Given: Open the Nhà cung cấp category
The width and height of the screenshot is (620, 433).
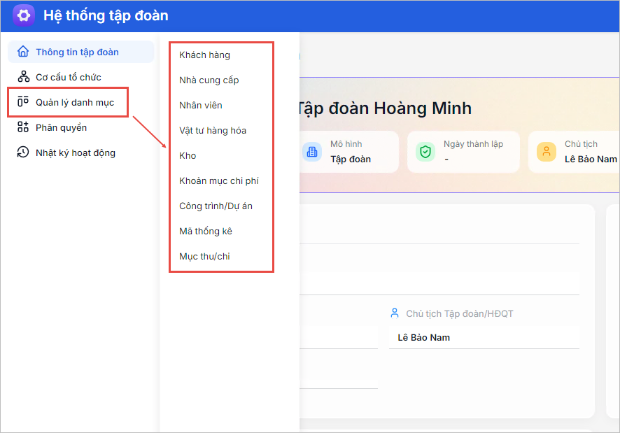Looking at the screenshot, I should click(209, 80).
